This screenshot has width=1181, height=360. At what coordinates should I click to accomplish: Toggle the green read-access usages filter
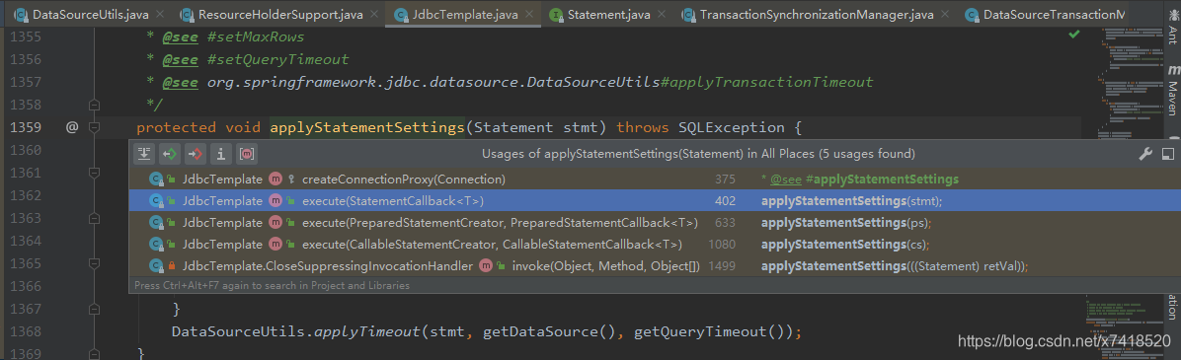(x=170, y=154)
